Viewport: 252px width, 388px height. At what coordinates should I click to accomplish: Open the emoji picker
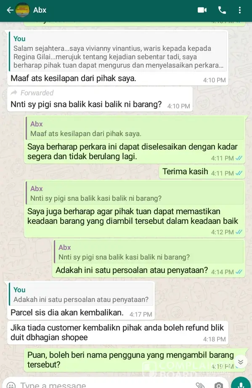(x=11, y=385)
